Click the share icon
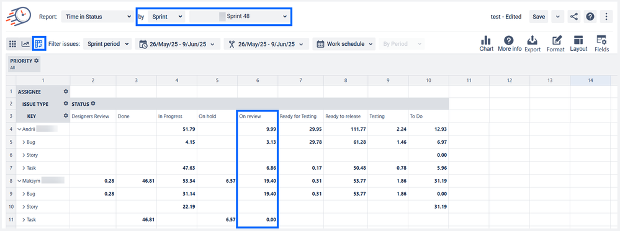Image resolution: width=620 pixels, height=231 pixels. (573, 17)
